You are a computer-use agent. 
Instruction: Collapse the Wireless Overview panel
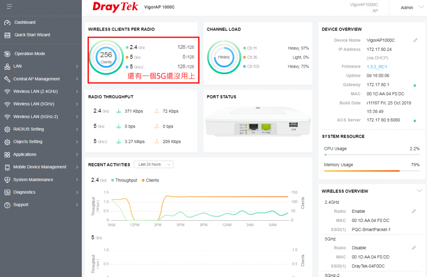419,191
